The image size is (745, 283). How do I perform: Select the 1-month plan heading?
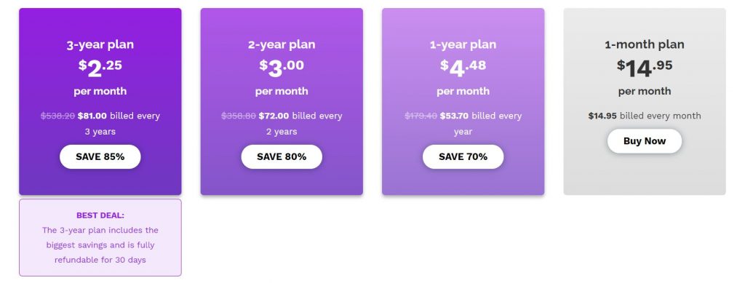(645, 44)
